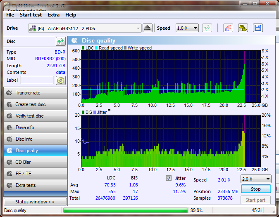The image size is (279, 217).
Task: Click the LDC graph area
Action: click(171, 77)
